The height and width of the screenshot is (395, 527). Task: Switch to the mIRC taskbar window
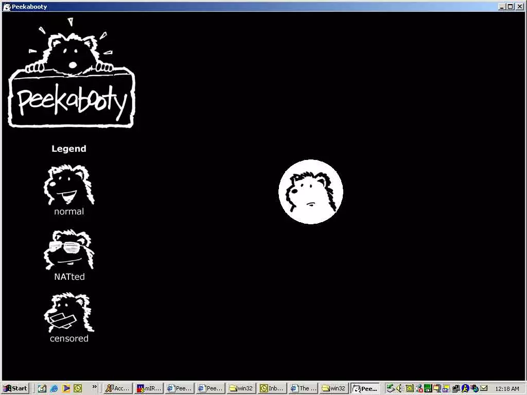coord(148,388)
